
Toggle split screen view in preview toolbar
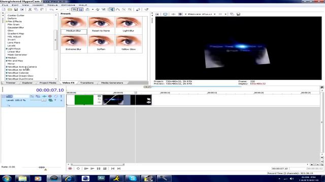[180, 14]
